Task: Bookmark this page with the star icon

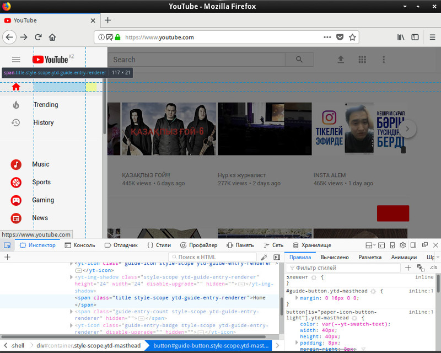Action: 352,38
